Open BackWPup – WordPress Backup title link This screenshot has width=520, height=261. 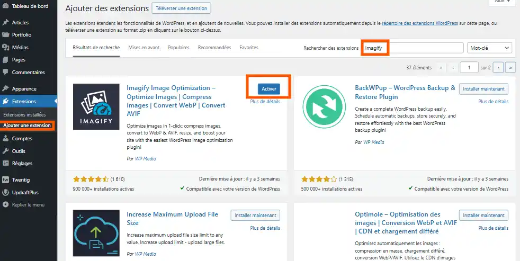(405, 92)
